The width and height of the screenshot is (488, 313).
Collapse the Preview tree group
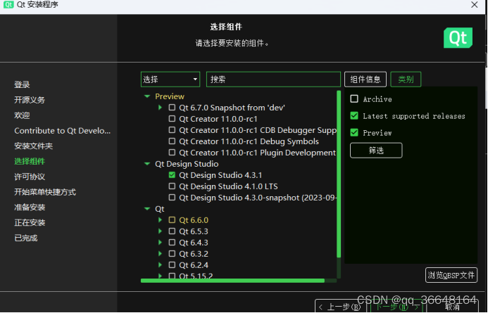[x=147, y=96]
